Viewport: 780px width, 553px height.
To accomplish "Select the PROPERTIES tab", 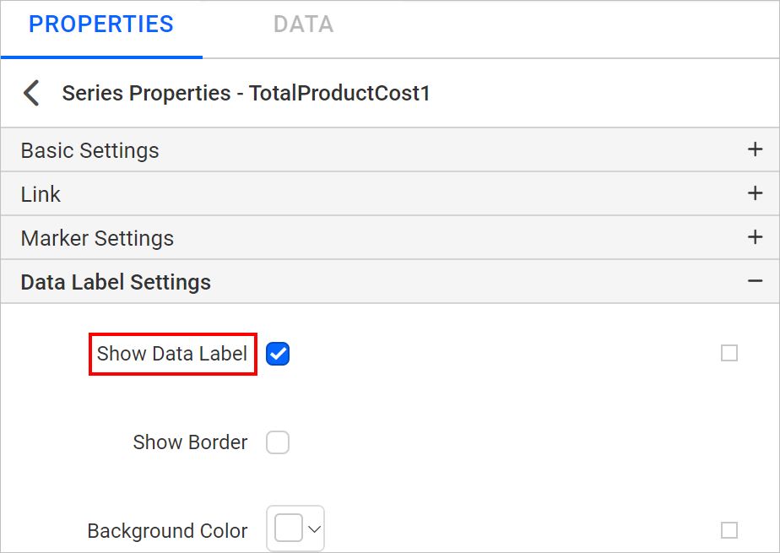I will pyautogui.click(x=100, y=24).
